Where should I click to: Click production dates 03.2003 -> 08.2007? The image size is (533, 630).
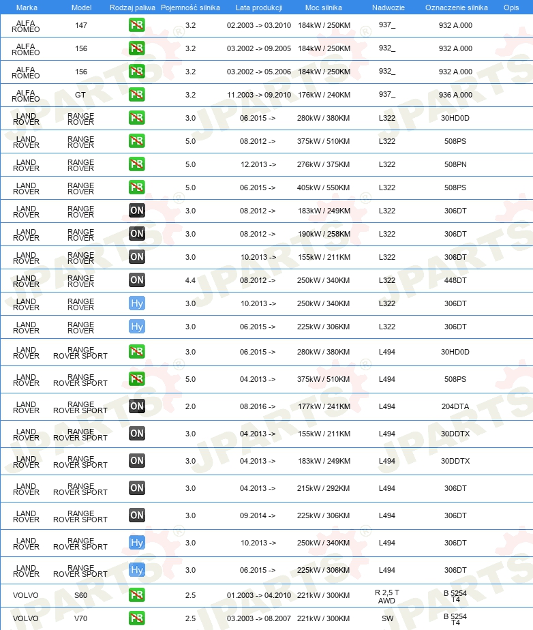click(x=259, y=619)
